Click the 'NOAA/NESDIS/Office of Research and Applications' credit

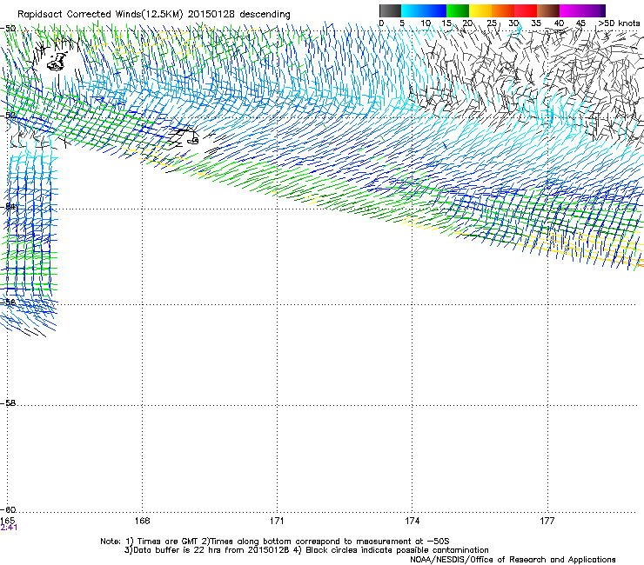click(x=513, y=560)
